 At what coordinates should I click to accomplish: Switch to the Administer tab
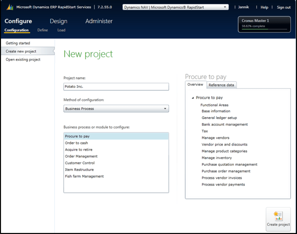pyautogui.click(x=99, y=21)
